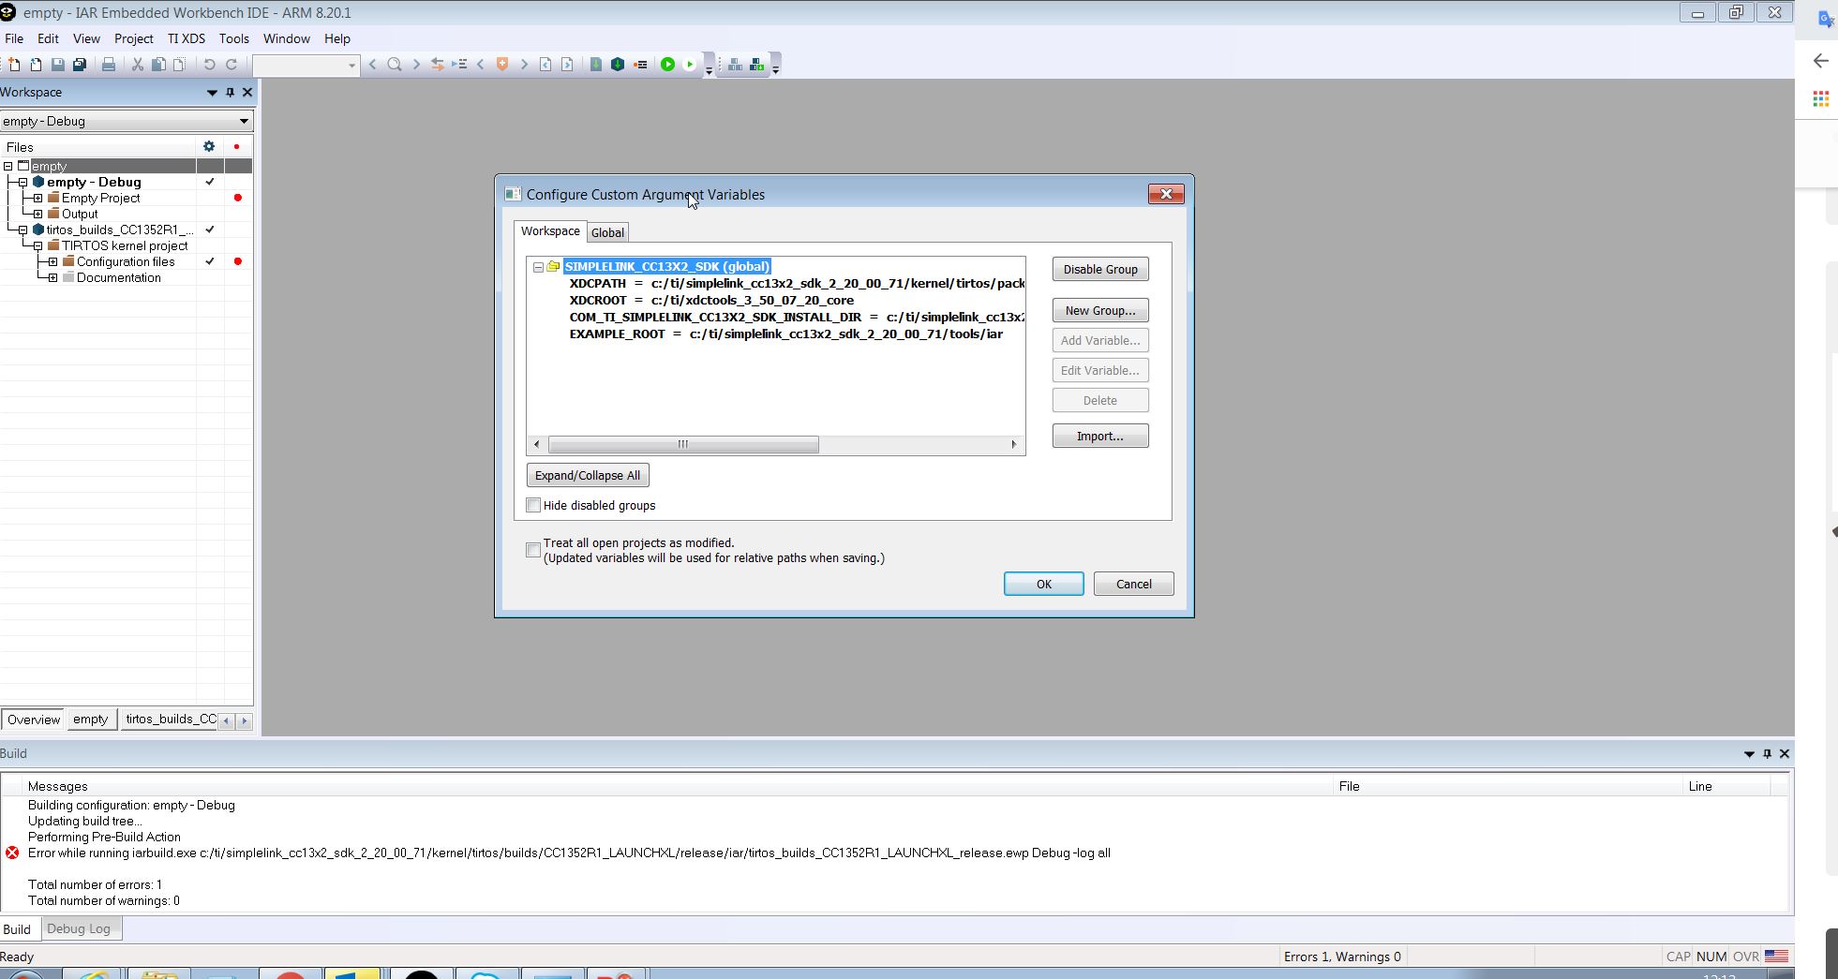Screen dimensions: 1838x979
Task: Collapse the SIMPLELINK_CC13X2_SDK group
Action: pos(538,266)
